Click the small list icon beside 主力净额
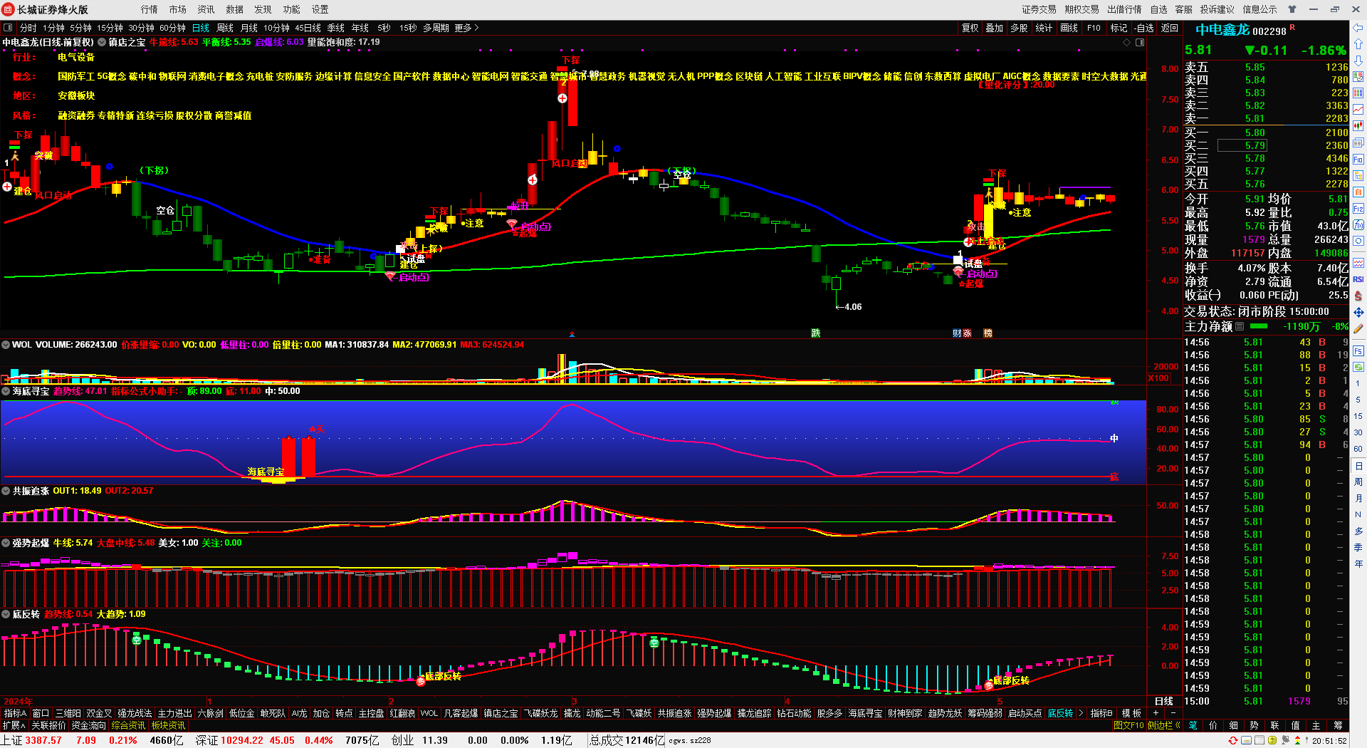 pyautogui.click(x=1240, y=326)
